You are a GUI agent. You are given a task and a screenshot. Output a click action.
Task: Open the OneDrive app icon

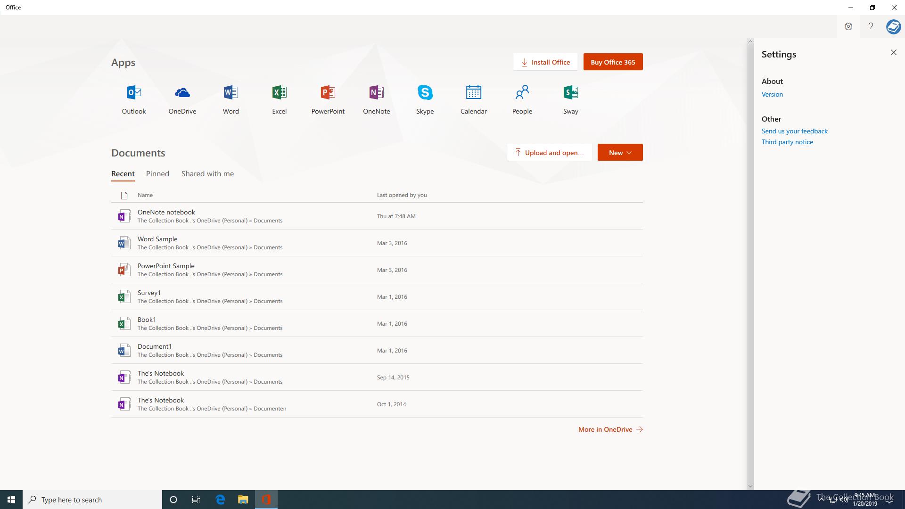182,92
